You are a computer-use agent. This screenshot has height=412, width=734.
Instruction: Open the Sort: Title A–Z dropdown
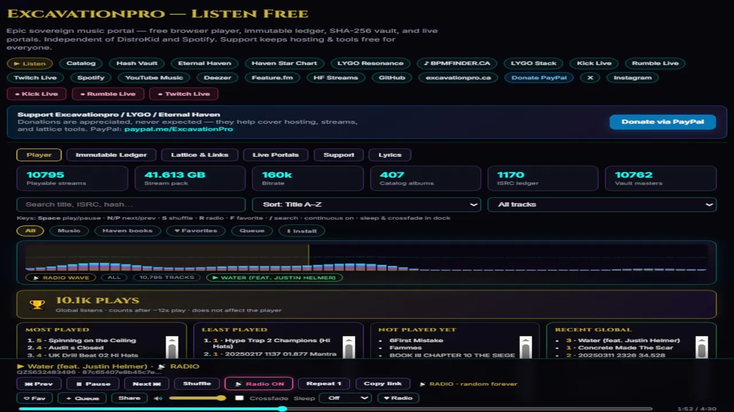[367, 204]
